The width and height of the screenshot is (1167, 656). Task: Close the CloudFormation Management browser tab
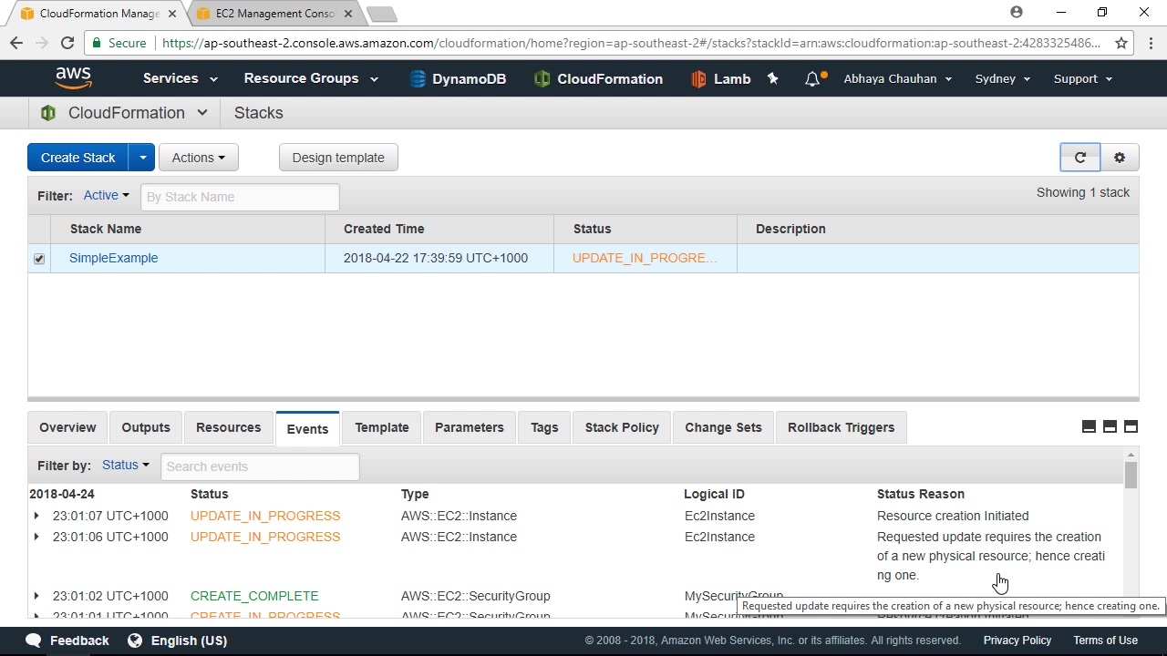[172, 14]
